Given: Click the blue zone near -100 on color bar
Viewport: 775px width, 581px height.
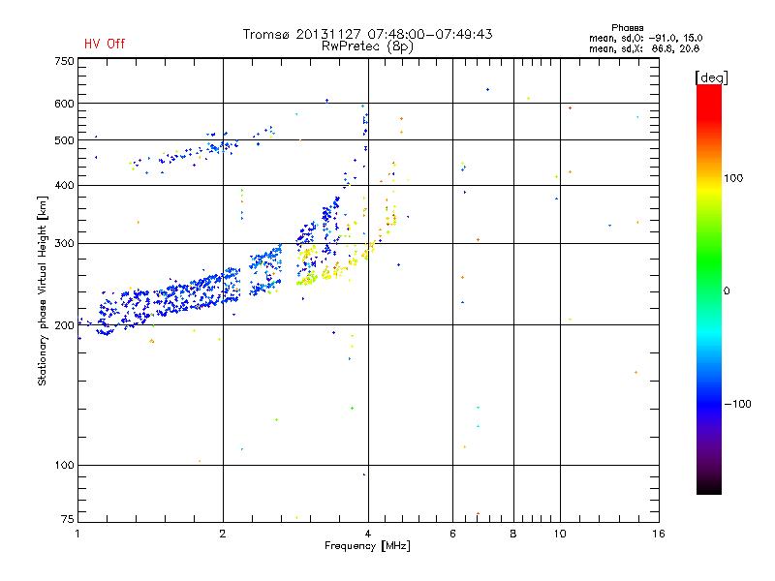Looking at the screenshot, I should click(709, 403).
